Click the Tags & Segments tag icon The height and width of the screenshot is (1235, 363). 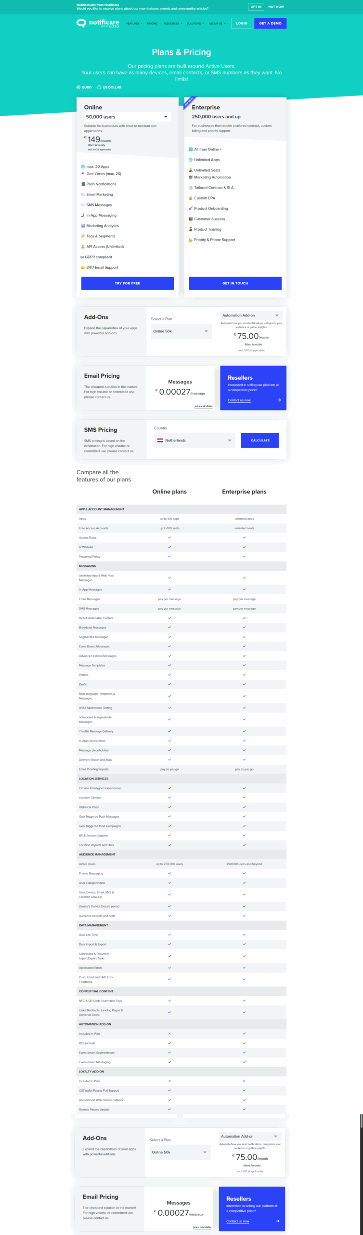pos(83,236)
